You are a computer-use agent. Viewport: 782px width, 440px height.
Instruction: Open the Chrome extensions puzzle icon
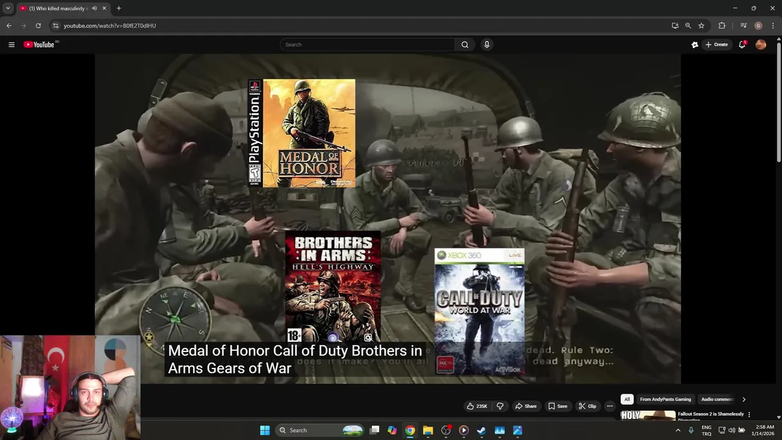(722, 26)
